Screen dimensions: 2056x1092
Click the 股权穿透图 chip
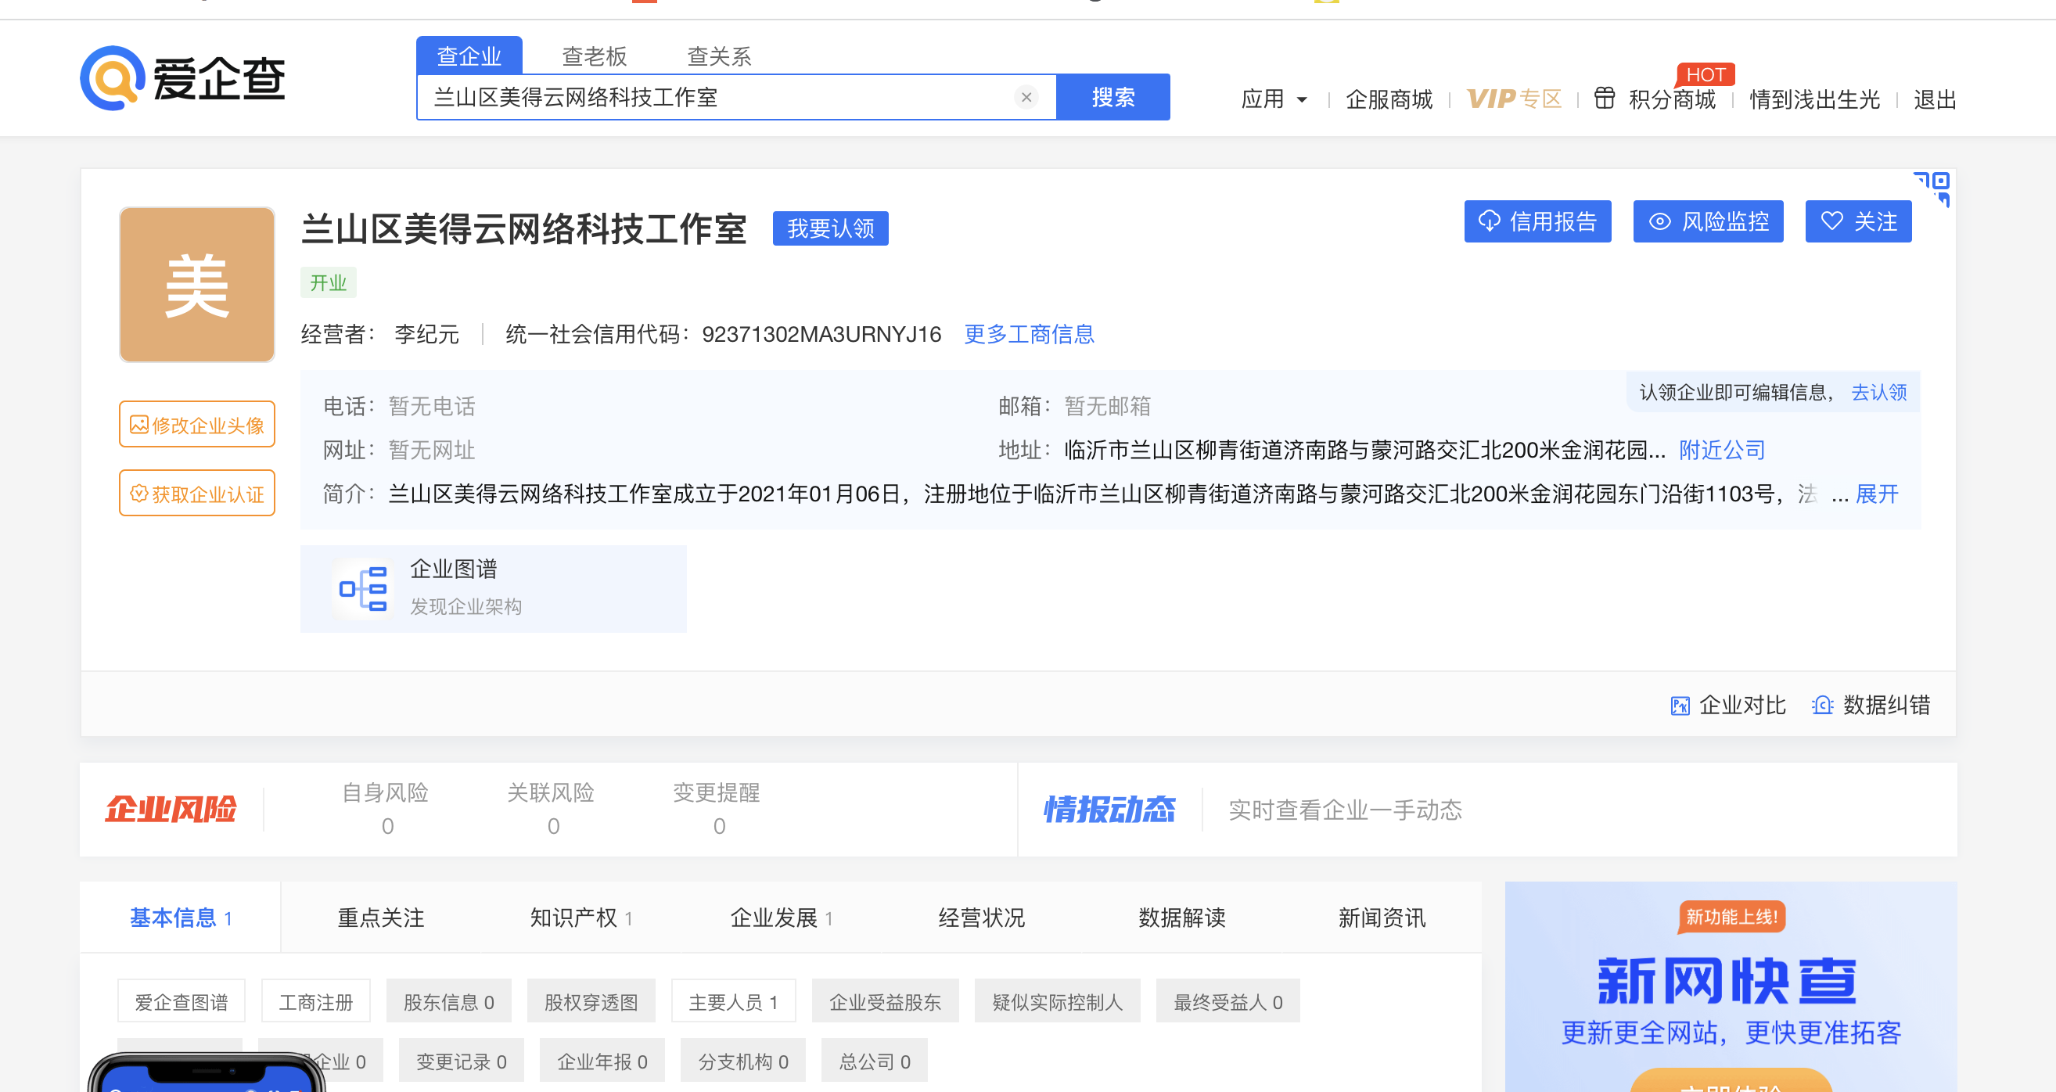(x=591, y=1001)
